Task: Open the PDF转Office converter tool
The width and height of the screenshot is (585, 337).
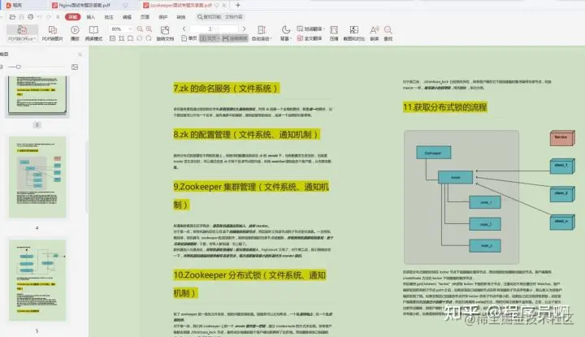Action: (22, 33)
